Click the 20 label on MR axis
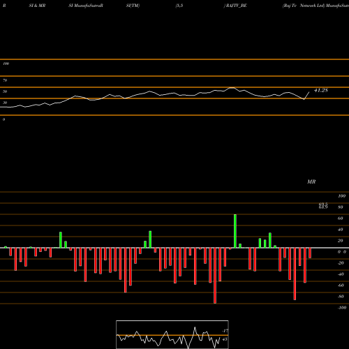The height and width of the screenshot is (349, 349). [341, 241]
